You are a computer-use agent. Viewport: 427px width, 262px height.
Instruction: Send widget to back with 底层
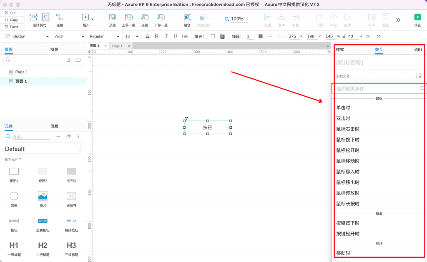(145, 17)
